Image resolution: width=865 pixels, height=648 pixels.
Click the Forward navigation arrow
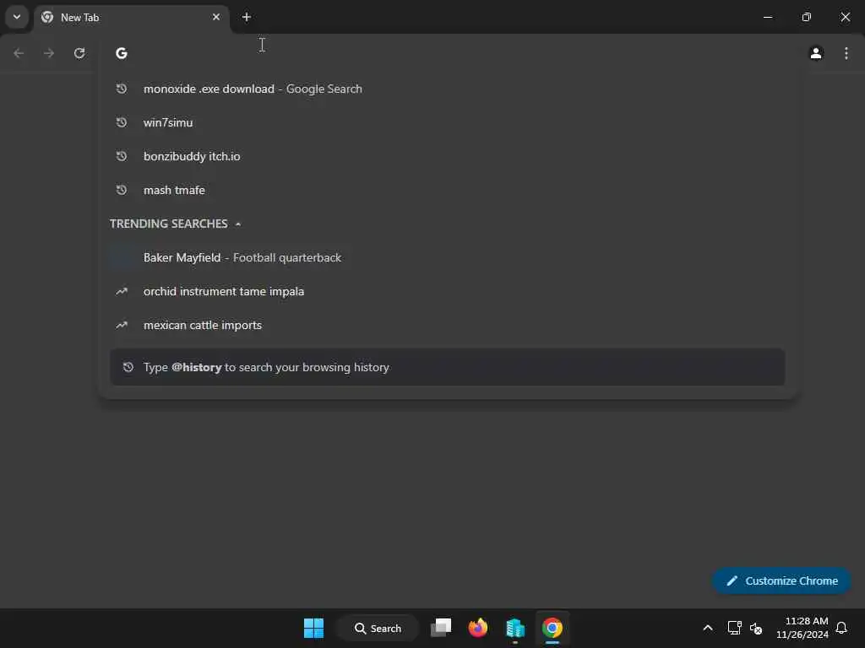pyautogui.click(x=49, y=53)
